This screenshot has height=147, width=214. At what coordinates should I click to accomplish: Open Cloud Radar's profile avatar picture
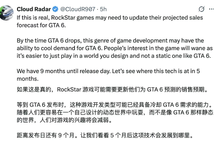[6, 13]
